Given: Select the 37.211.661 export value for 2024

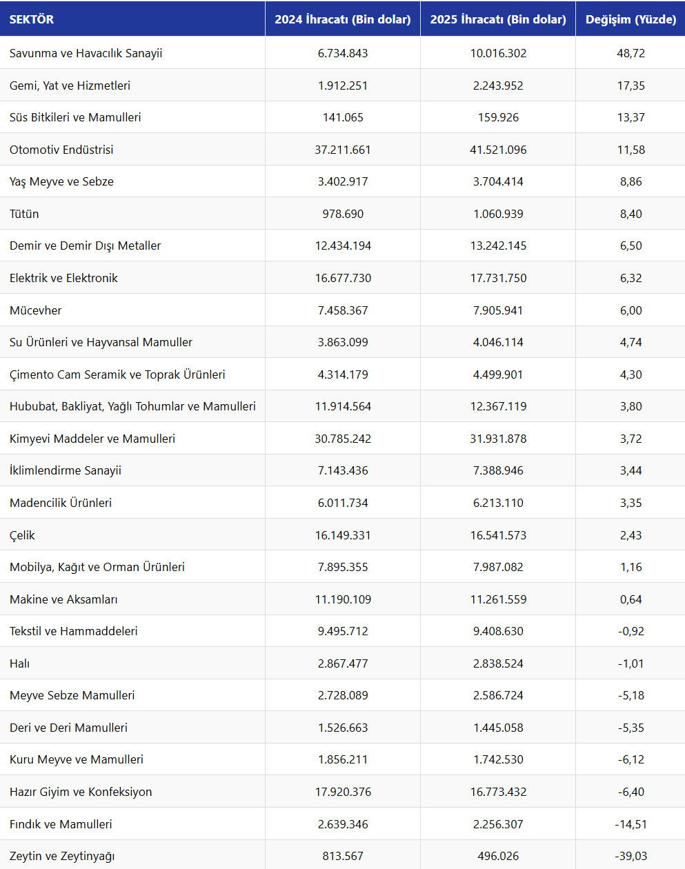Looking at the screenshot, I should (343, 150).
